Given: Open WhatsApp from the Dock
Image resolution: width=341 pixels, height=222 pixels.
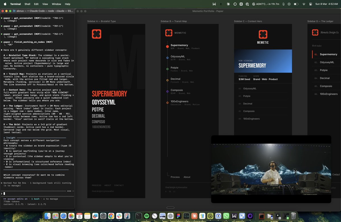Looking at the screenshot, I should click(x=226, y=216).
